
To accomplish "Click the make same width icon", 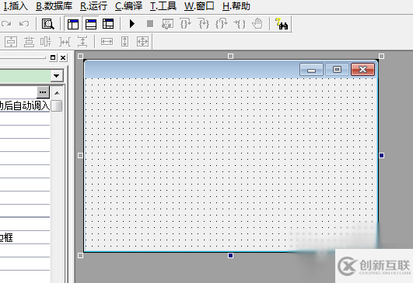I will click(107, 42).
